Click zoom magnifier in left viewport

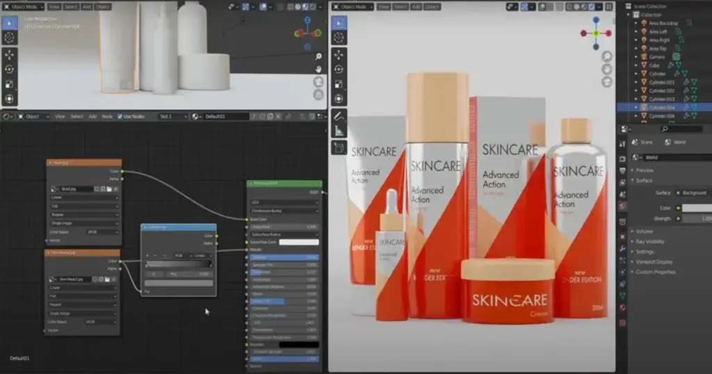pyautogui.click(x=318, y=56)
